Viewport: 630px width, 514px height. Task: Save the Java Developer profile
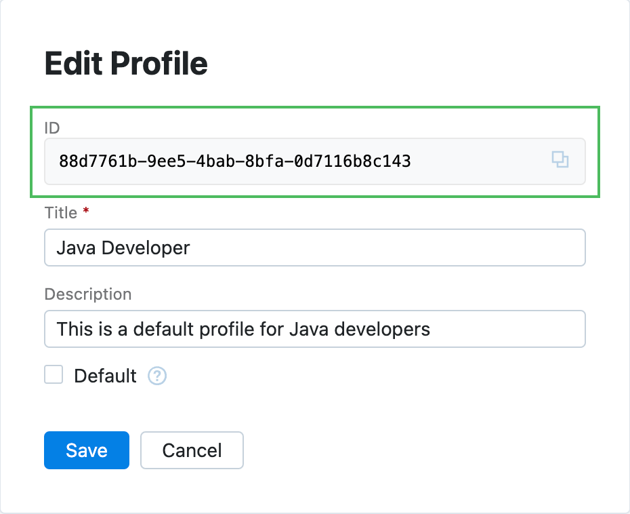click(x=86, y=450)
